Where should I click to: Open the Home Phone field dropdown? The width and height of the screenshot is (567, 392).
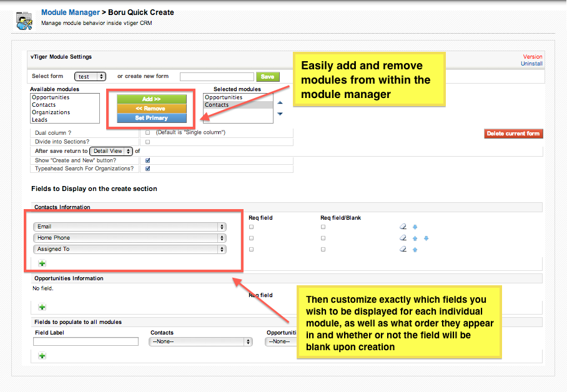coord(130,238)
